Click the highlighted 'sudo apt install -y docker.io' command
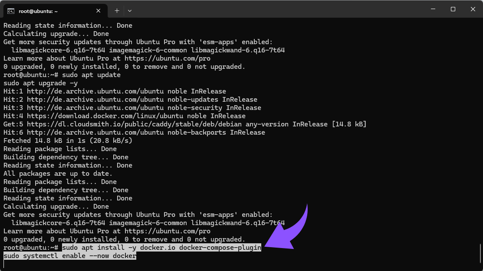Viewport: 483px width, 271px height. pos(162,248)
